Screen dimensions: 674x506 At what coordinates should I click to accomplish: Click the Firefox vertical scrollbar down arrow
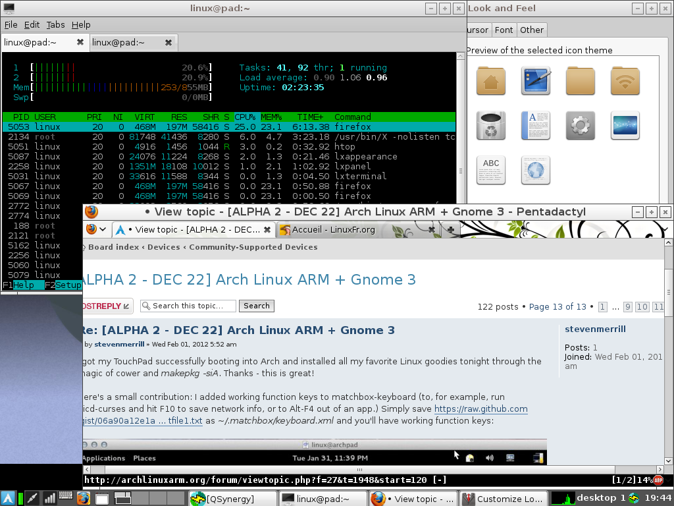(x=669, y=461)
